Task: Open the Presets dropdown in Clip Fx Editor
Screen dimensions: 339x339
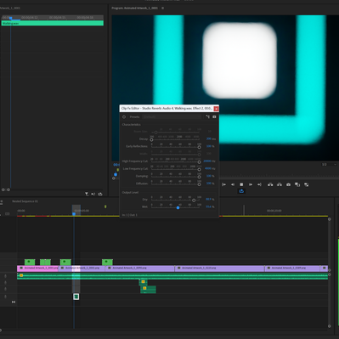Action: pyautogui.click(x=172, y=117)
